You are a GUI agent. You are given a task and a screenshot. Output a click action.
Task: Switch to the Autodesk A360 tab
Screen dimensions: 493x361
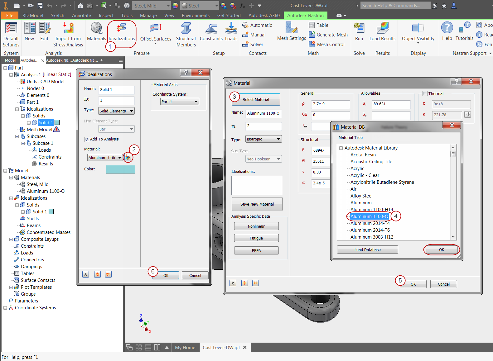264,16
